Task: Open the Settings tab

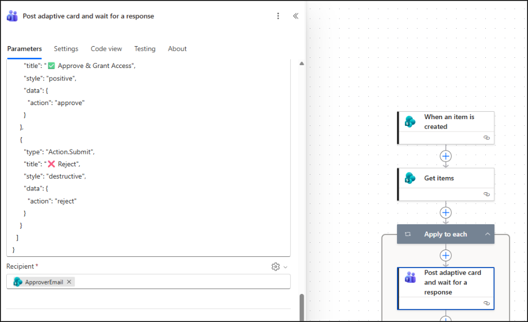Action: click(x=66, y=49)
